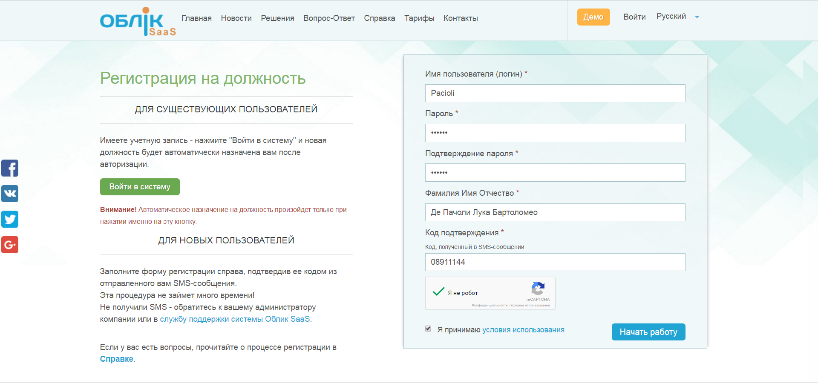Screen dimensions: 818x383
Task: Click the 'ДЛЯ СУЩЕСТВУЮЩИХ ПОЛЬЗОВАТЕЛЕЙ' heading
Action: pos(226,109)
